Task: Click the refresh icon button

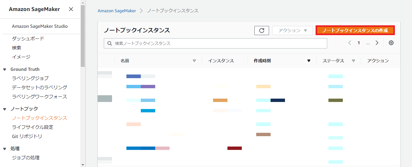Action: click(x=261, y=31)
